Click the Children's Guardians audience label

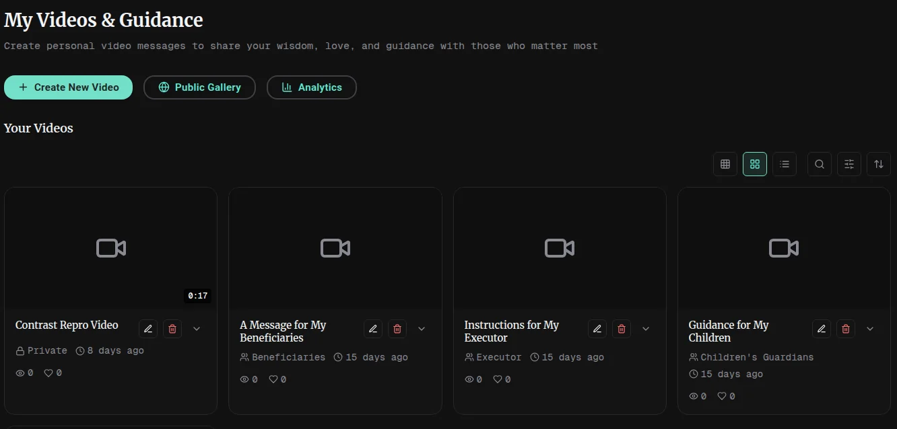tap(751, 357)
